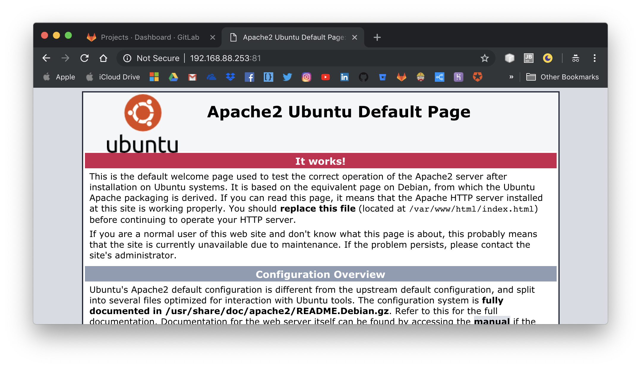The image size is (641, 368).
Task: Open the orange star-badge bookmark
Action: 478,77
